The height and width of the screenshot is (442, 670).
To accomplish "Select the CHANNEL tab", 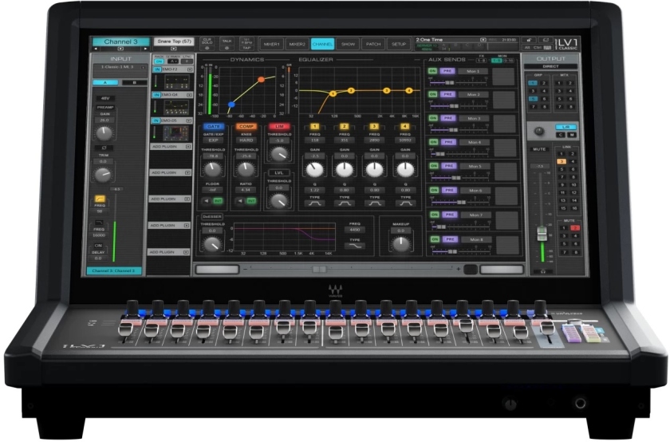I will (x=322, y=44).
